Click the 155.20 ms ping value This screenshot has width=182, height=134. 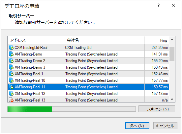(x=160, y=61)
